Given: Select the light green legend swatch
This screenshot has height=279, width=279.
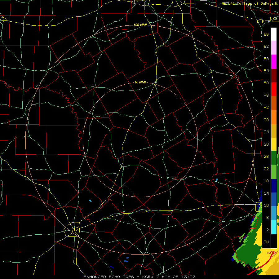Looking at the screenshot, I should 274,172.
